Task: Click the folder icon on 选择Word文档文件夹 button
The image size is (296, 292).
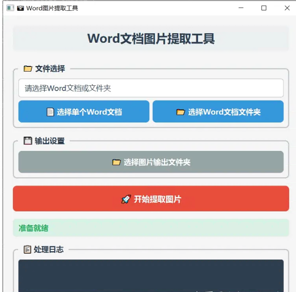Action: pos(180,112)
